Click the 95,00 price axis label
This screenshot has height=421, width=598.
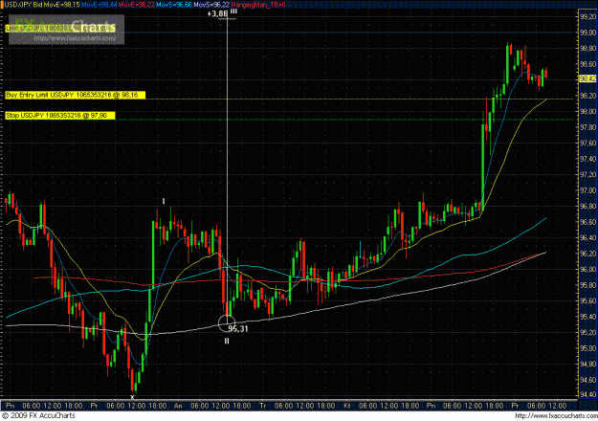[x=587, y=348]
